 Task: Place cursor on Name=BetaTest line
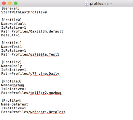pyautogui.click(x=15, y=104)
